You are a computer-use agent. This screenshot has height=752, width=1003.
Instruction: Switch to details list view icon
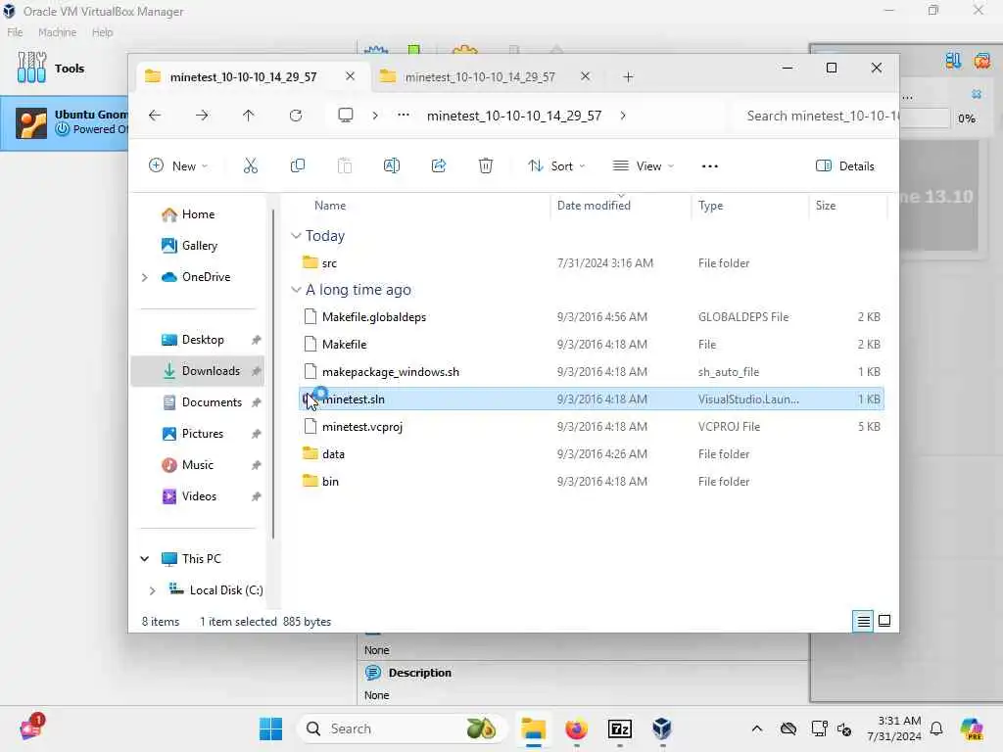[863, 621]
